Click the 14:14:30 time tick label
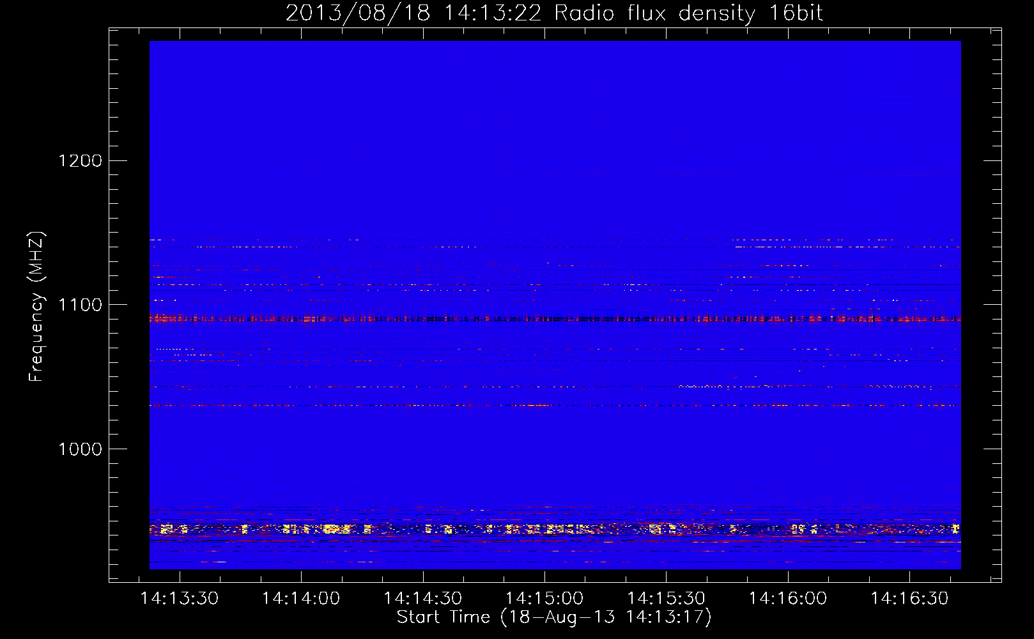 [423, 599]
